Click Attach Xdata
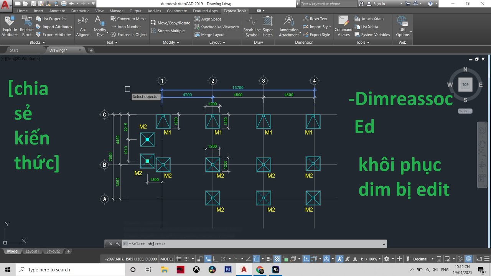Screen dimensions: 491x276 (369, 19)
